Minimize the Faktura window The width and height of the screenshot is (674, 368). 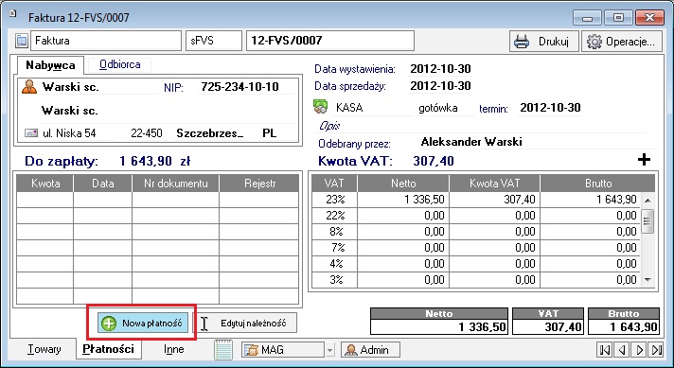pos(587,18)
